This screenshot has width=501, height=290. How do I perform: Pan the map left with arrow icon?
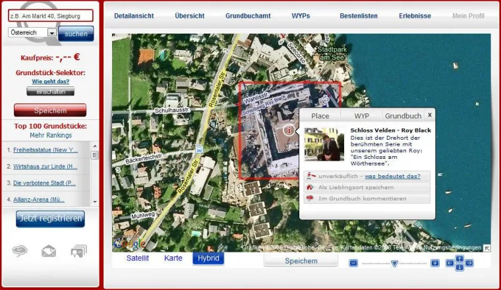click(x=450, y=263)
